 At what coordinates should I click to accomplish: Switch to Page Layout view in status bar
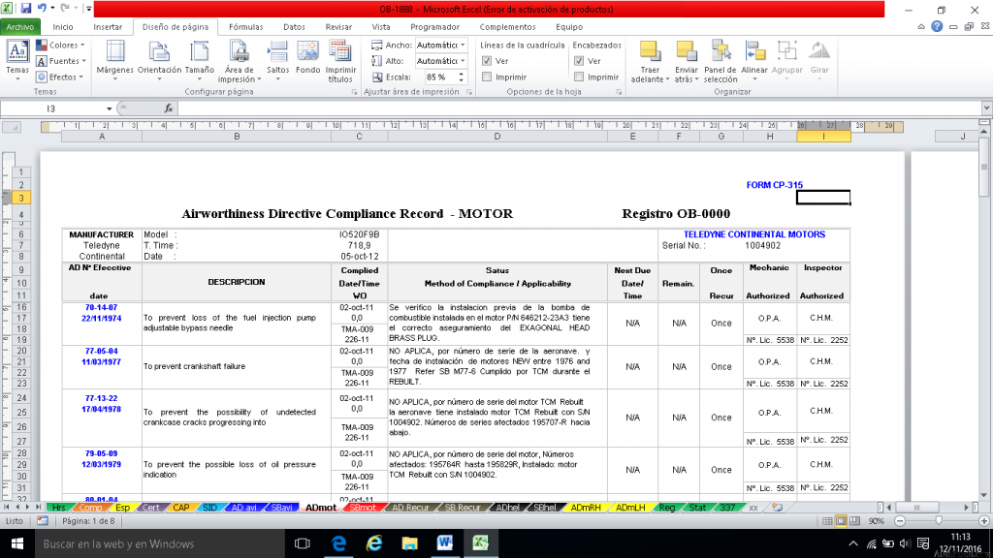click(841, 521)
